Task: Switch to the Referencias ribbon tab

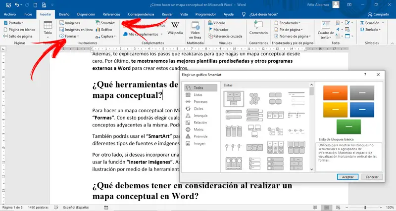Action: pyautogui.click(x=111, y=14)
